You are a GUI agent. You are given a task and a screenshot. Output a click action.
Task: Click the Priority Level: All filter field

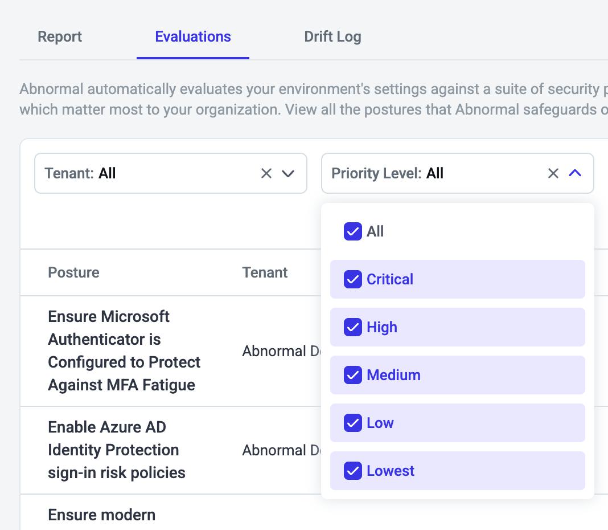(x=458, y=173)
